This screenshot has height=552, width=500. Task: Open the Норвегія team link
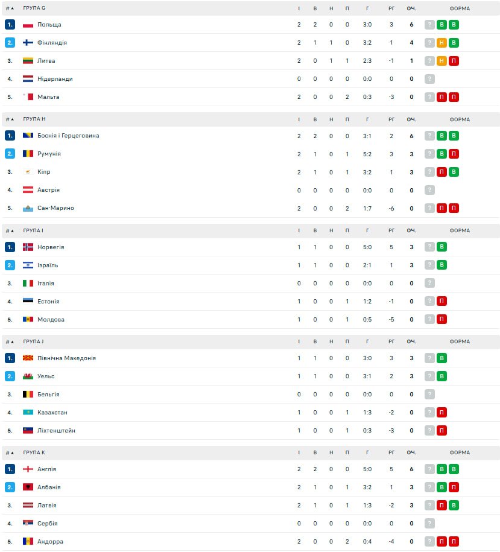(x=51, y=247)
